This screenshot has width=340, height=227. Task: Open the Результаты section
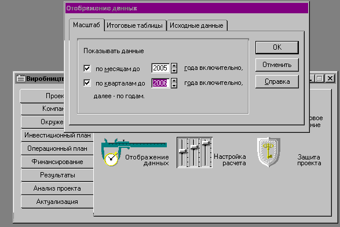click(x=57, y=175)
